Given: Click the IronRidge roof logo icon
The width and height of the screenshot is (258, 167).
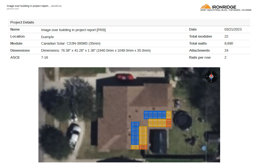Looking at the screenshot, I should pyautogui.click(x=206, y=7).
